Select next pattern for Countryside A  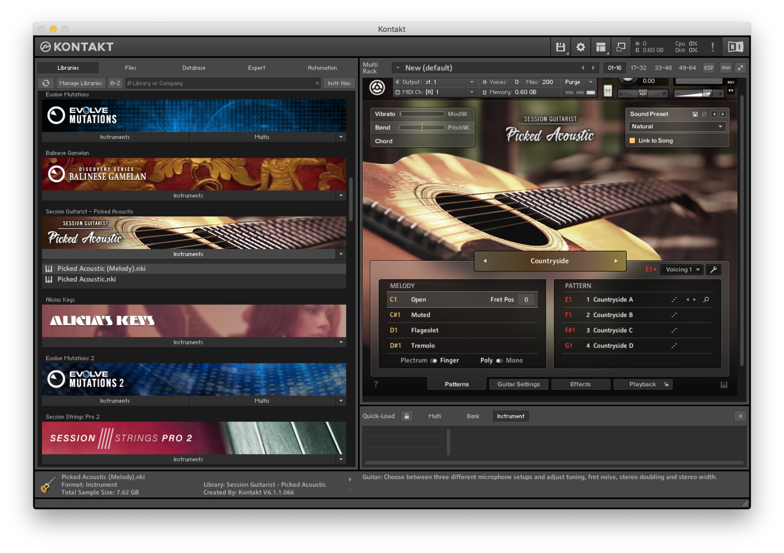(x=695, y=300)
